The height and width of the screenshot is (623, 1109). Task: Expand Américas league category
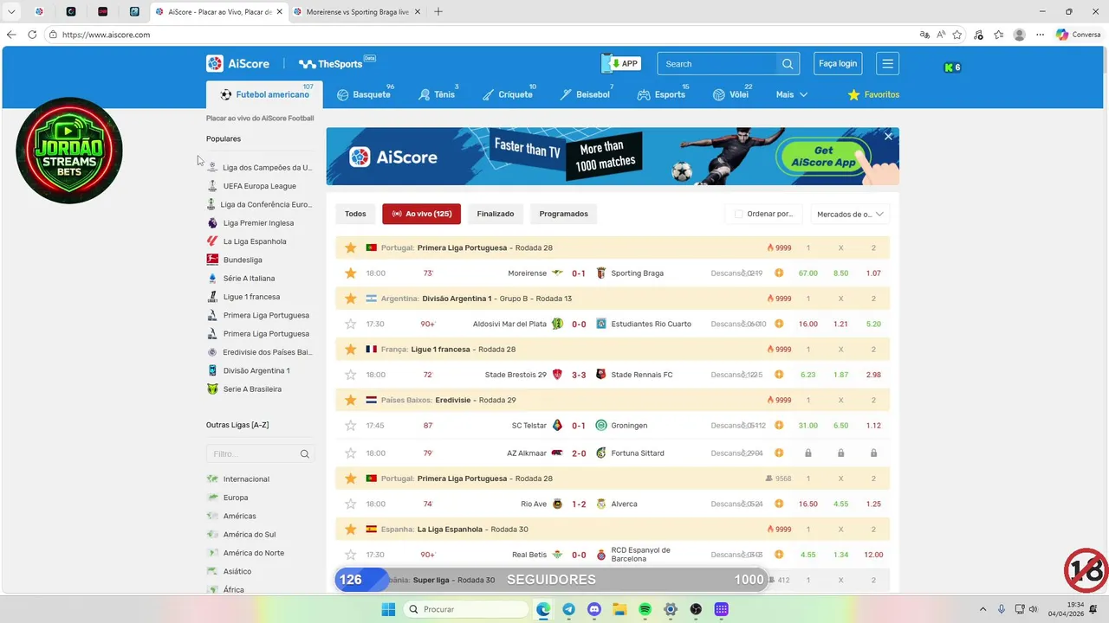coord(231,517)
